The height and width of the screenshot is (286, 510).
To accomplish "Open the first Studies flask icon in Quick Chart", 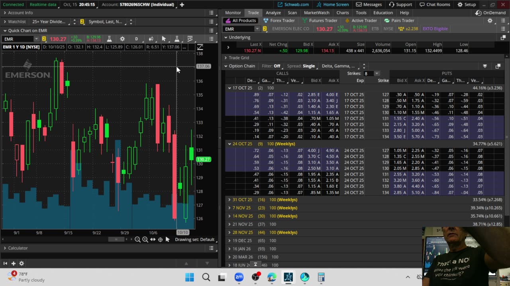I will (109, 39).
